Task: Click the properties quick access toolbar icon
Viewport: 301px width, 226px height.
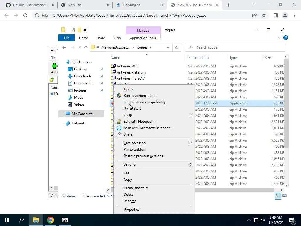Action: click(73, 30)
